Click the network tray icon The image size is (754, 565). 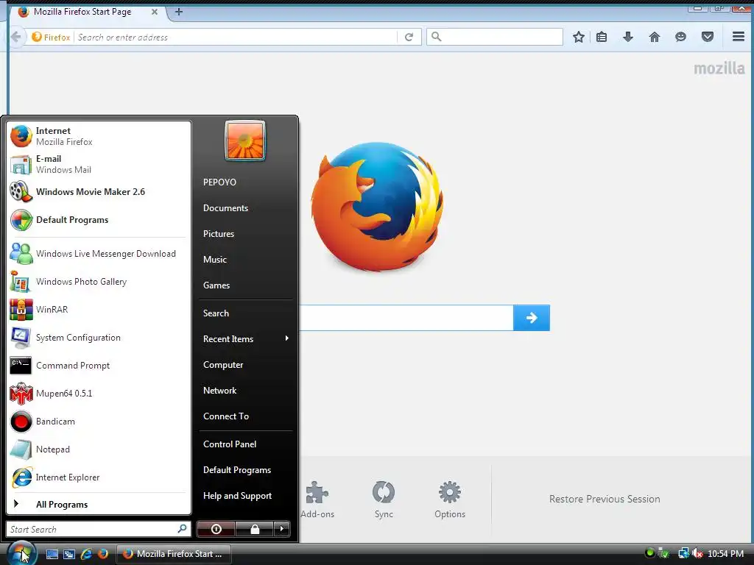(683, 554)
